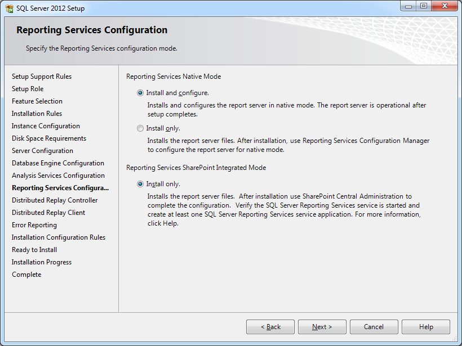
Task: Click Error Reporting step
Action: pyautogui.click(x=34, y=225)
